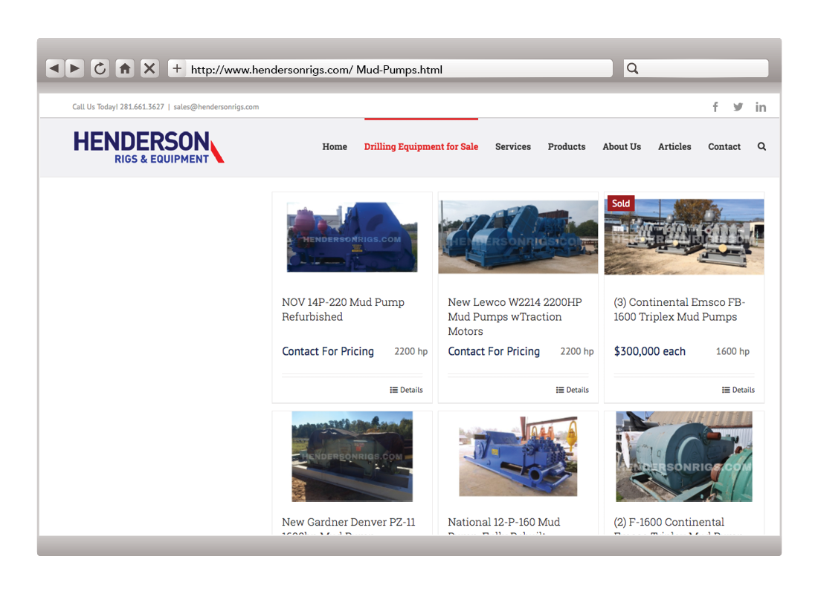Click 2200 hp on NOV 14P-220 card

click(410, 352)
